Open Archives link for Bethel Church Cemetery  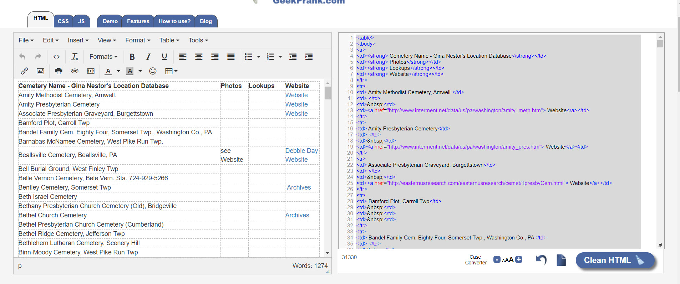point(297,215)
